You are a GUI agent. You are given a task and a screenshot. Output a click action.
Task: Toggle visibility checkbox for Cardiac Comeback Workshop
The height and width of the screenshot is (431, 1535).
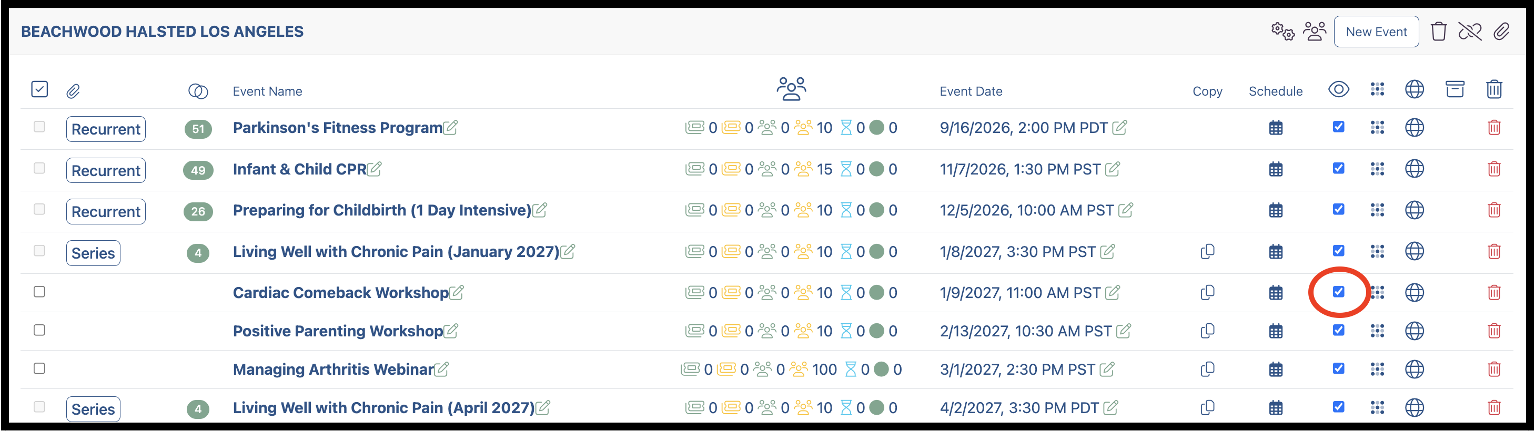1338,292
